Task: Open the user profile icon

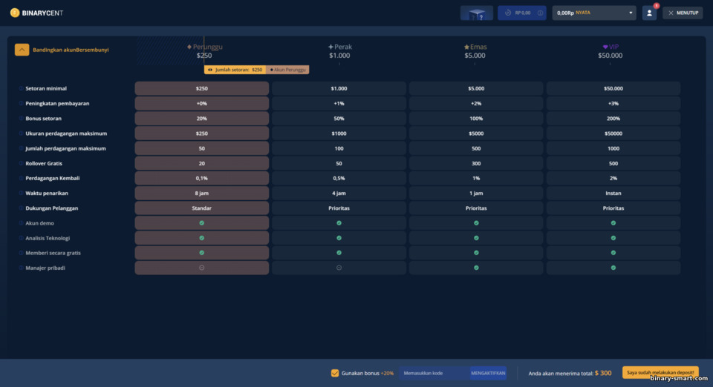Action: 649,13
